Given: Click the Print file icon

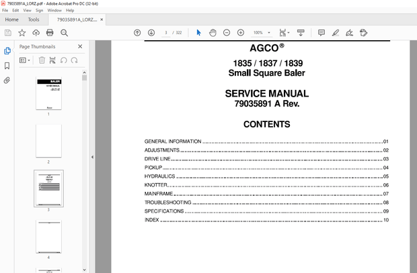Looking at the screenshot, I should 49,32.
